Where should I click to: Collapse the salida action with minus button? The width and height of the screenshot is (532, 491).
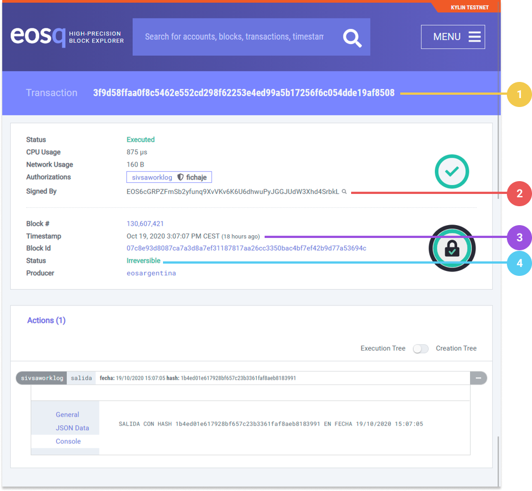point(478,378)
